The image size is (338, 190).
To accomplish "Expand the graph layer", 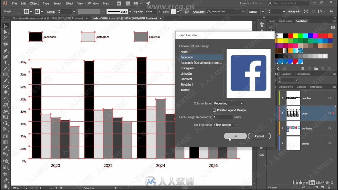I will [282, 113].
